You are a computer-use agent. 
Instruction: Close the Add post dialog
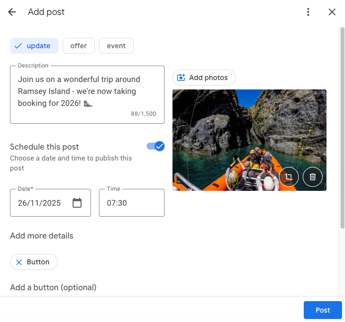point(332,12)
